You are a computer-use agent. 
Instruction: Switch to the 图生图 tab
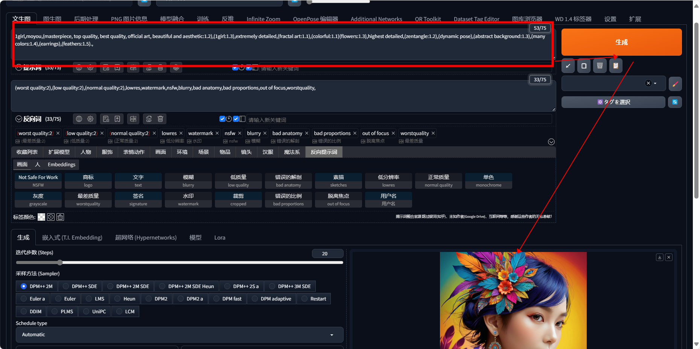52,19
